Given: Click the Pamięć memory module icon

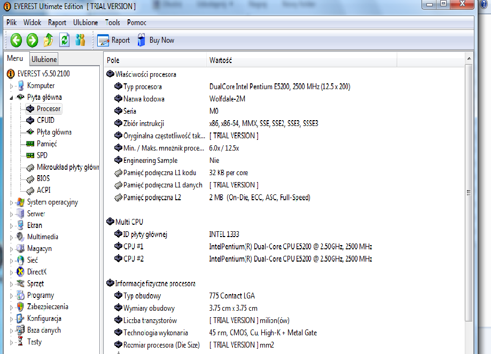Looking at the screenshot, I should [x=30, y=144].
